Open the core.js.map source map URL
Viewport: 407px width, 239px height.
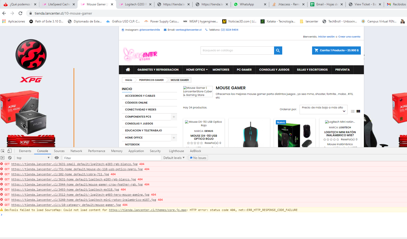click(x=148, y=210)
